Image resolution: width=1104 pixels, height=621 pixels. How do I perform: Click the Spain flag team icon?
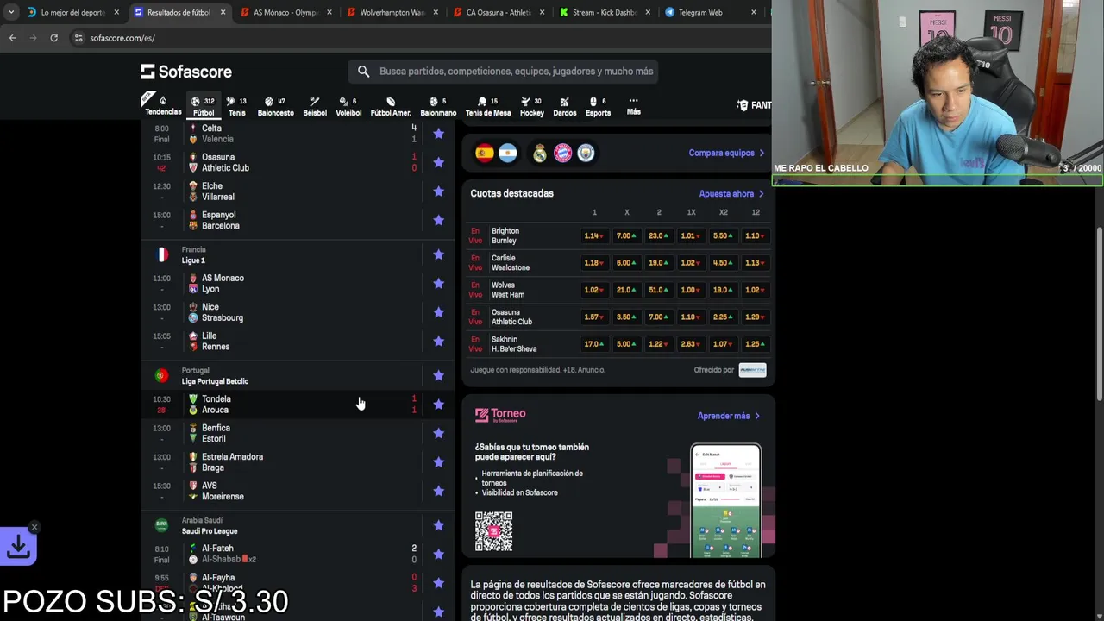pyautogui.click(x=485, y=154)
